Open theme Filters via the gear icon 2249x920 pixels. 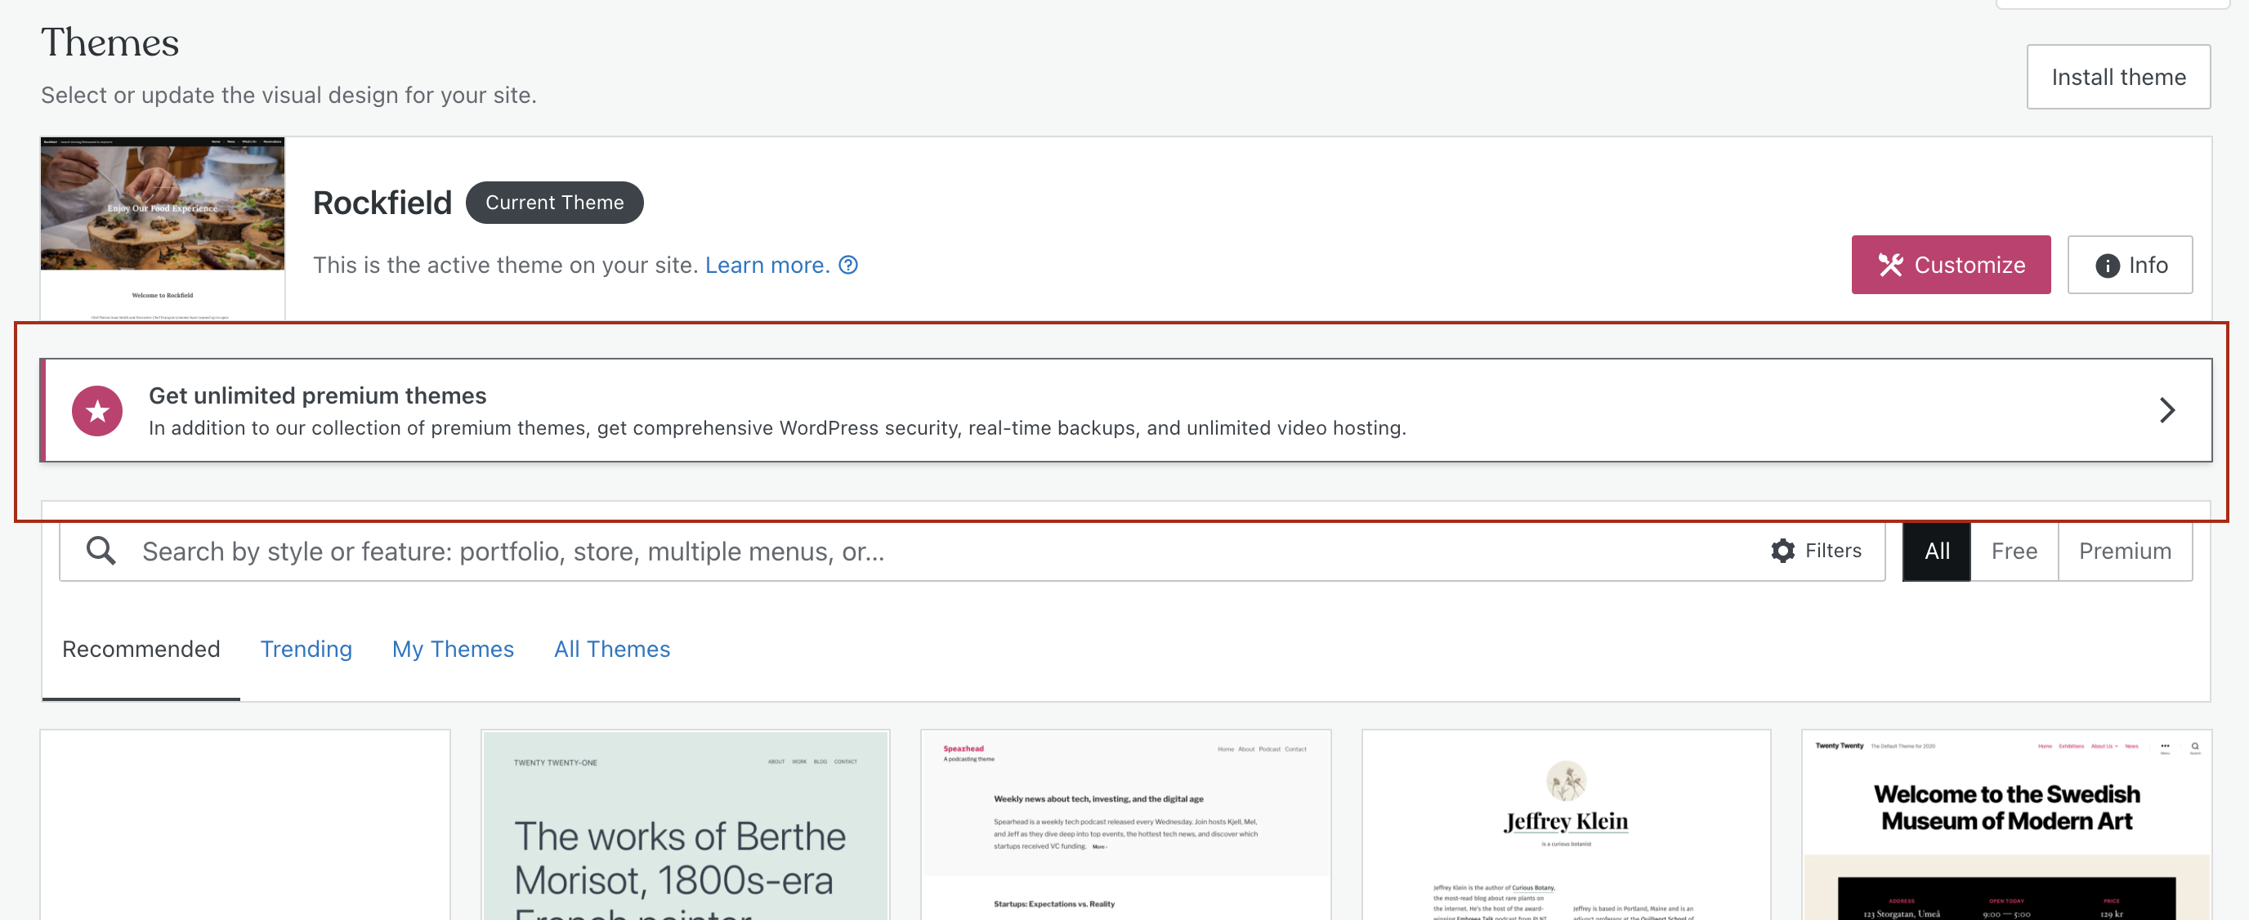click(1816, 551)
